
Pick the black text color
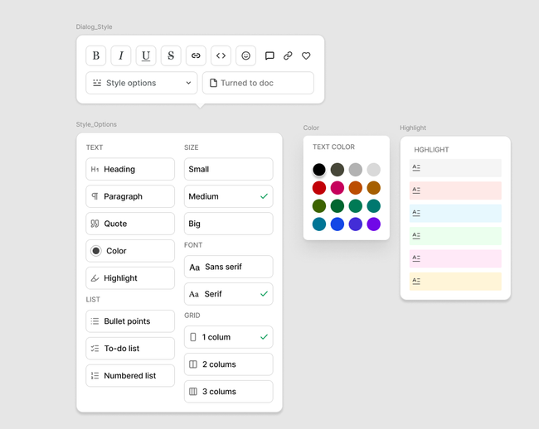(319, 170)
